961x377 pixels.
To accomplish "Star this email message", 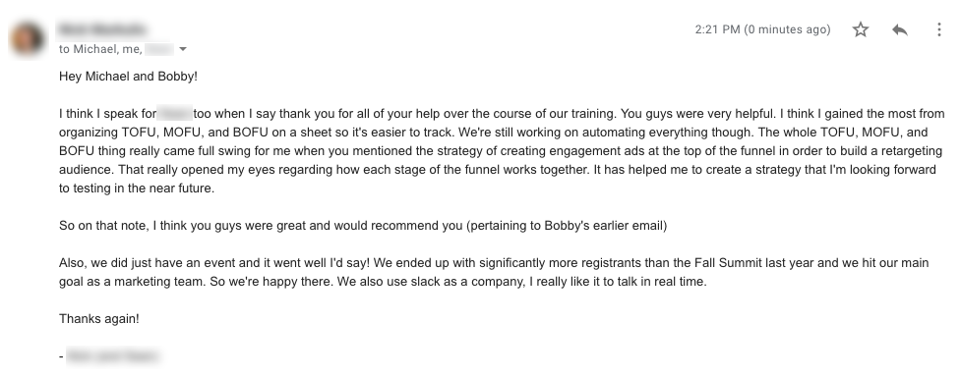I will (x=861, y=29).
